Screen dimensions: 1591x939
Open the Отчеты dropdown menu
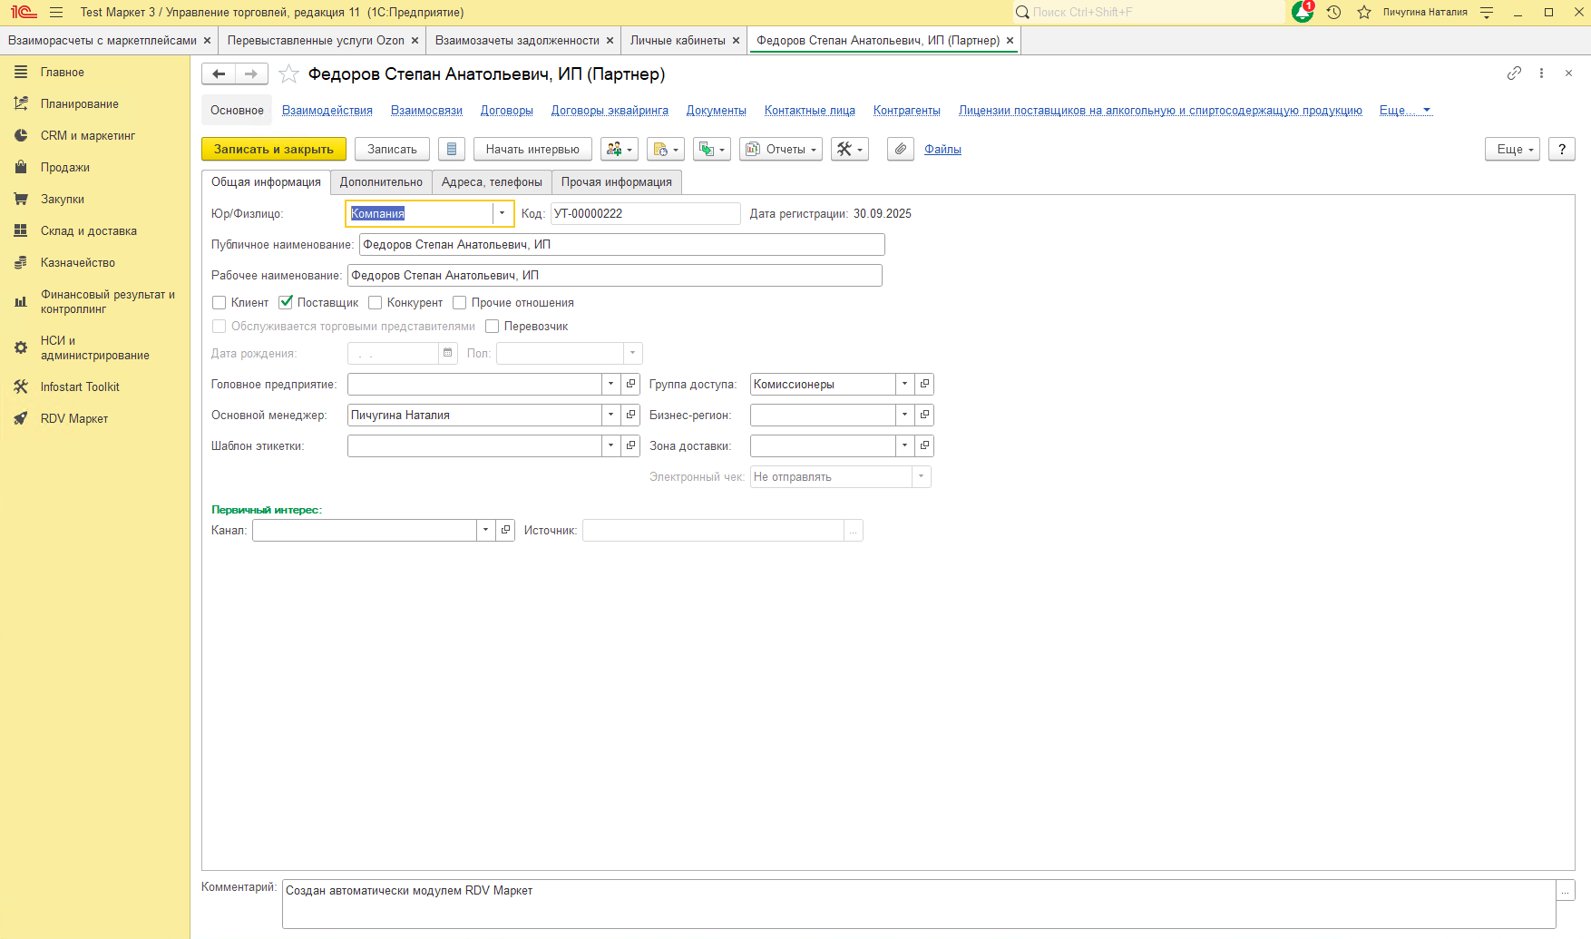[781, 150]
